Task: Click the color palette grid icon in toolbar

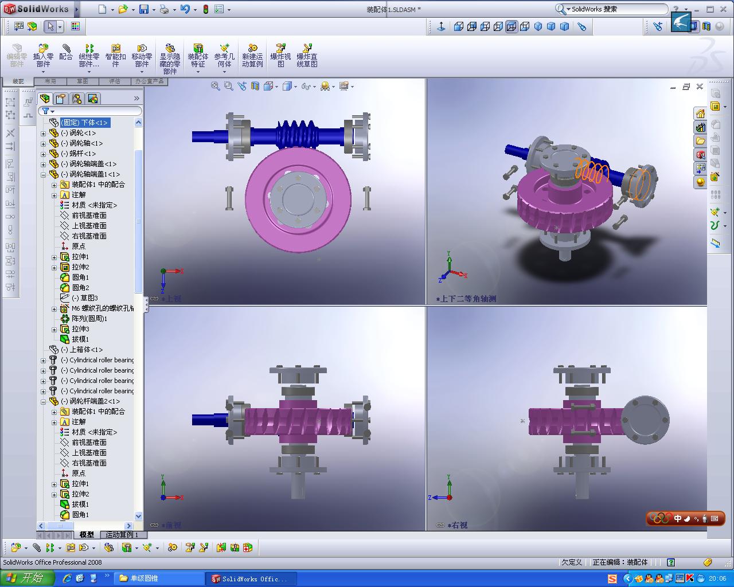Action: pyautogui.click(x=75, y=26)
